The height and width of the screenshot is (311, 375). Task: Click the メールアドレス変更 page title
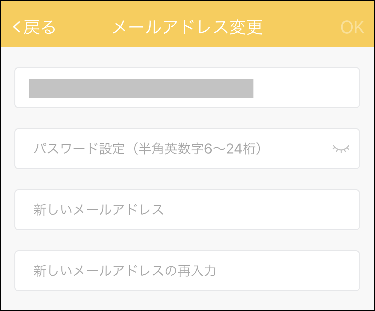pyautogui.click(x=188, y=27)
